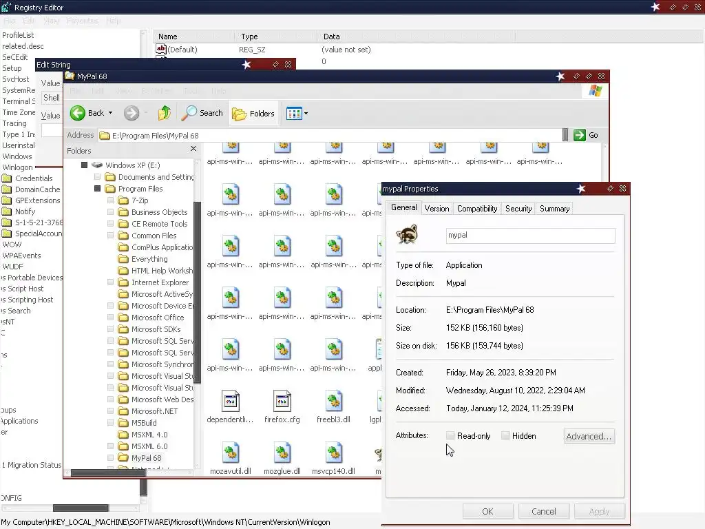Select the Windows XP (E:) drive icon
Image resolution: width=705 pixels, height=529 pixels.
97,165
